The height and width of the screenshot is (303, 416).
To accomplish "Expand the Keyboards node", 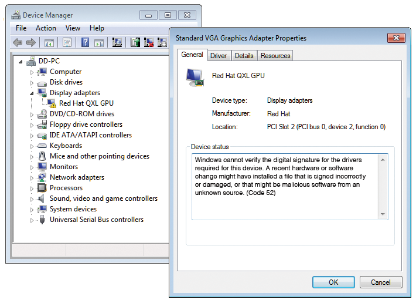I will pyautogui.click(x=32, y=146).
